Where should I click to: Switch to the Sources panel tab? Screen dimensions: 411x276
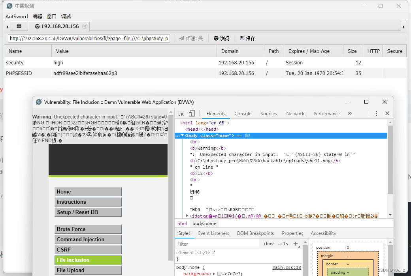click(269, 114)
